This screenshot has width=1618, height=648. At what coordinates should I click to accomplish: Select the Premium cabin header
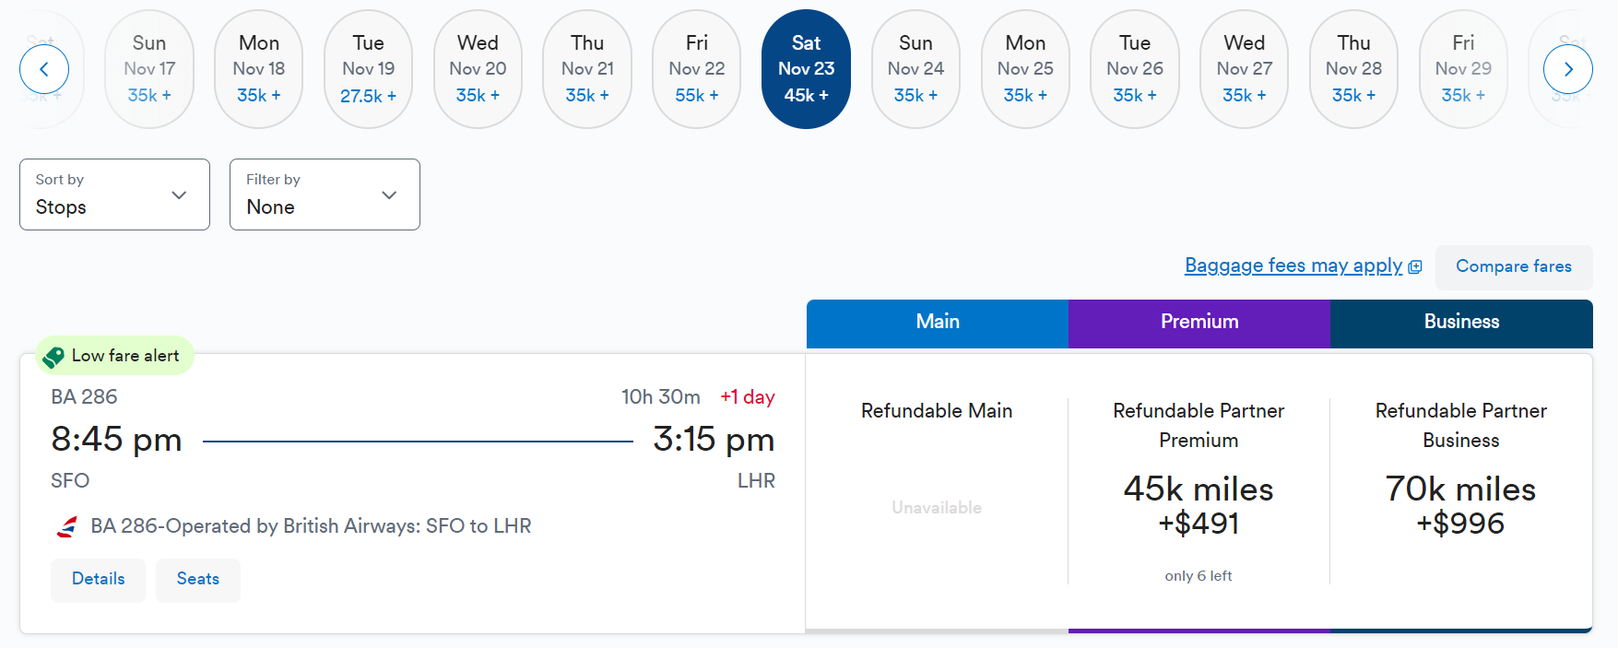pos(1199,322)
